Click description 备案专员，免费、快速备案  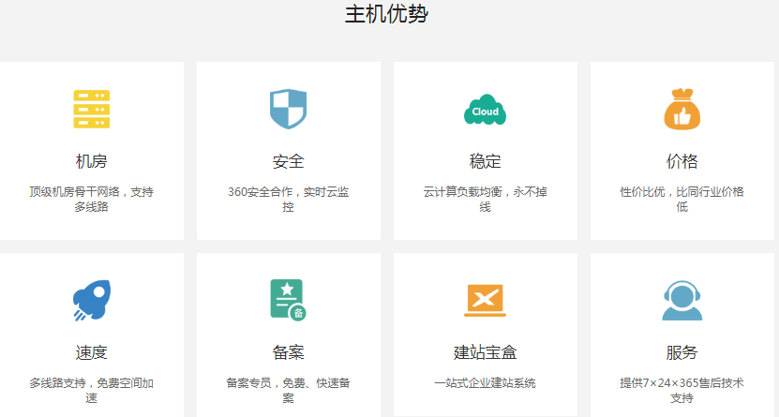288,390
